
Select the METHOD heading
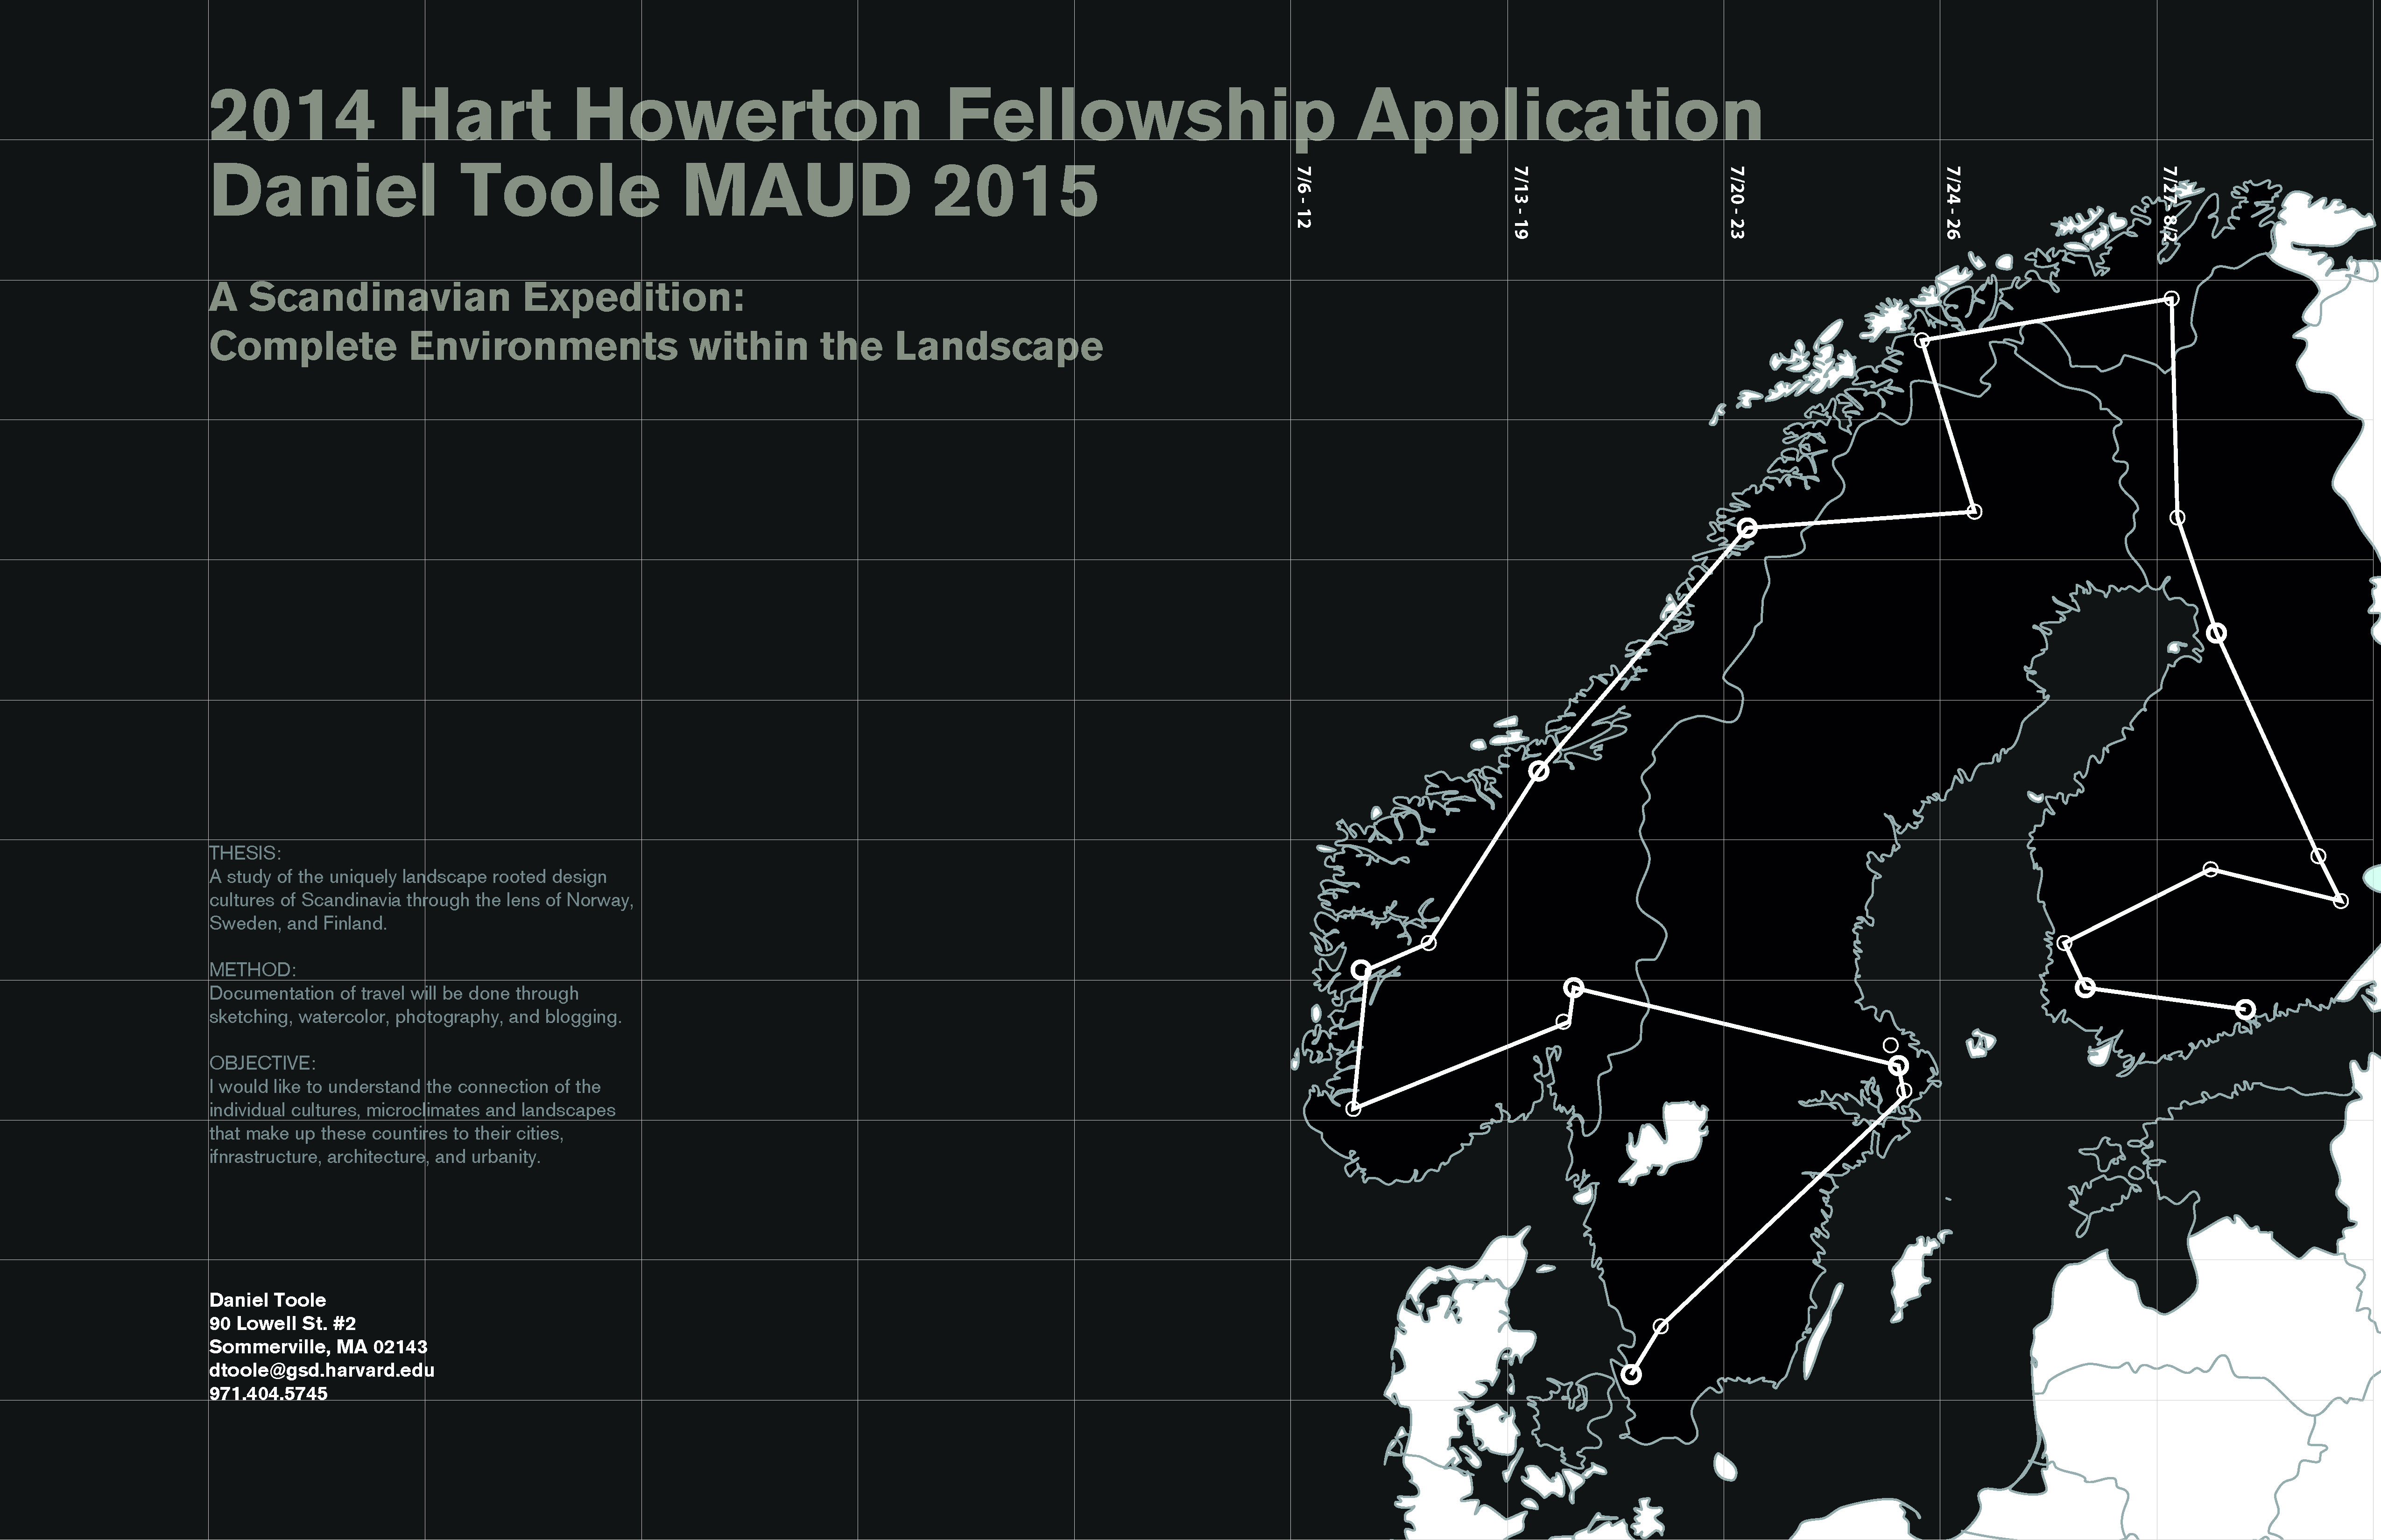click(x=252, y=970)
